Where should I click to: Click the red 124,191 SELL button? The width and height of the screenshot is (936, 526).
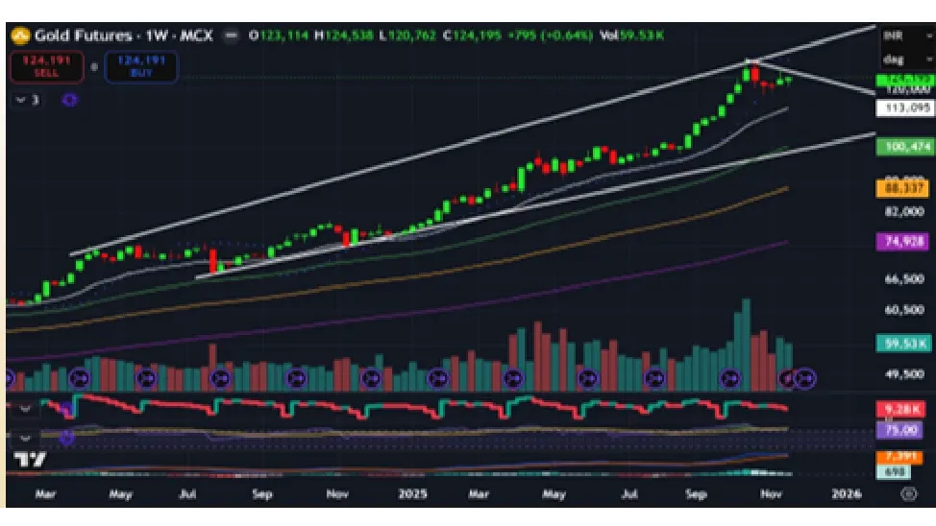46,66
